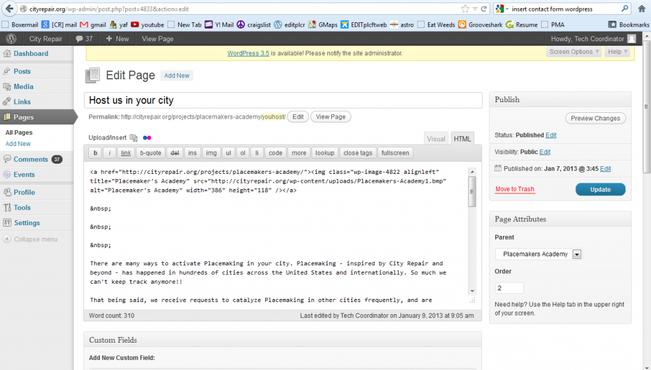Switch to the HTML editor tab
Image resolution: width=651 pixels, height=370 pixels.
pyautogui.click(x=462, y=139)
